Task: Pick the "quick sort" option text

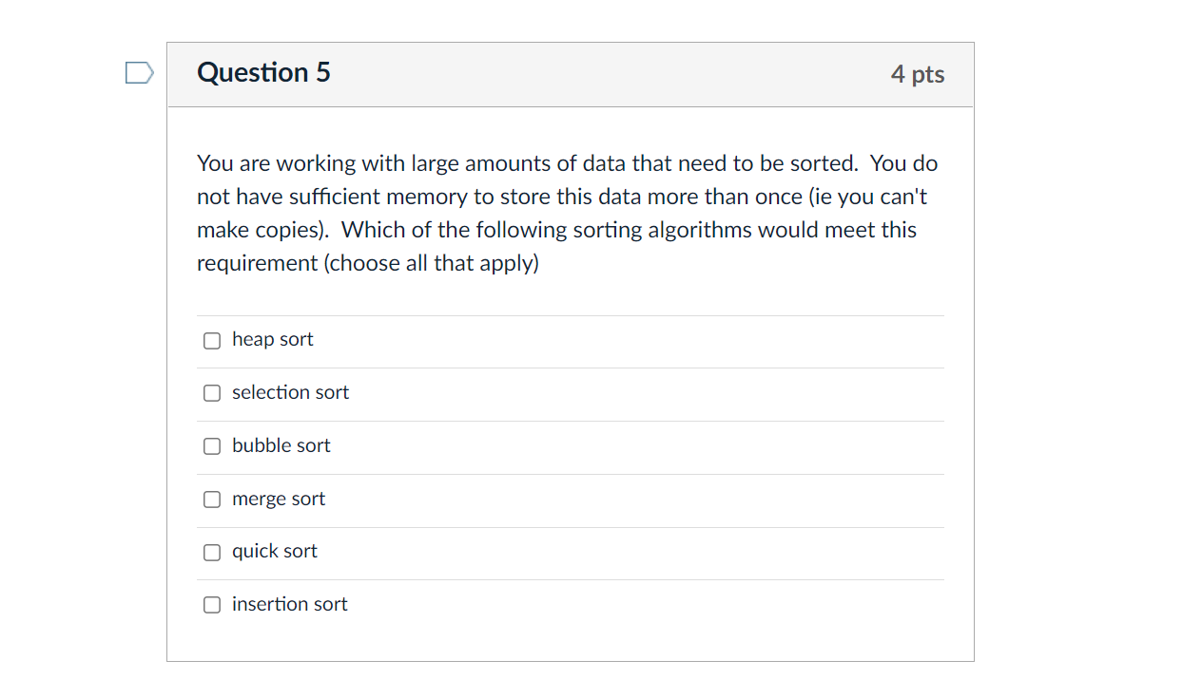Action: point(274,551)
